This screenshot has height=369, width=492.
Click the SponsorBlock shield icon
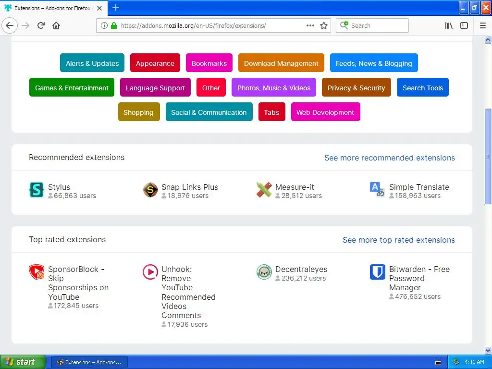click(37, 272)
